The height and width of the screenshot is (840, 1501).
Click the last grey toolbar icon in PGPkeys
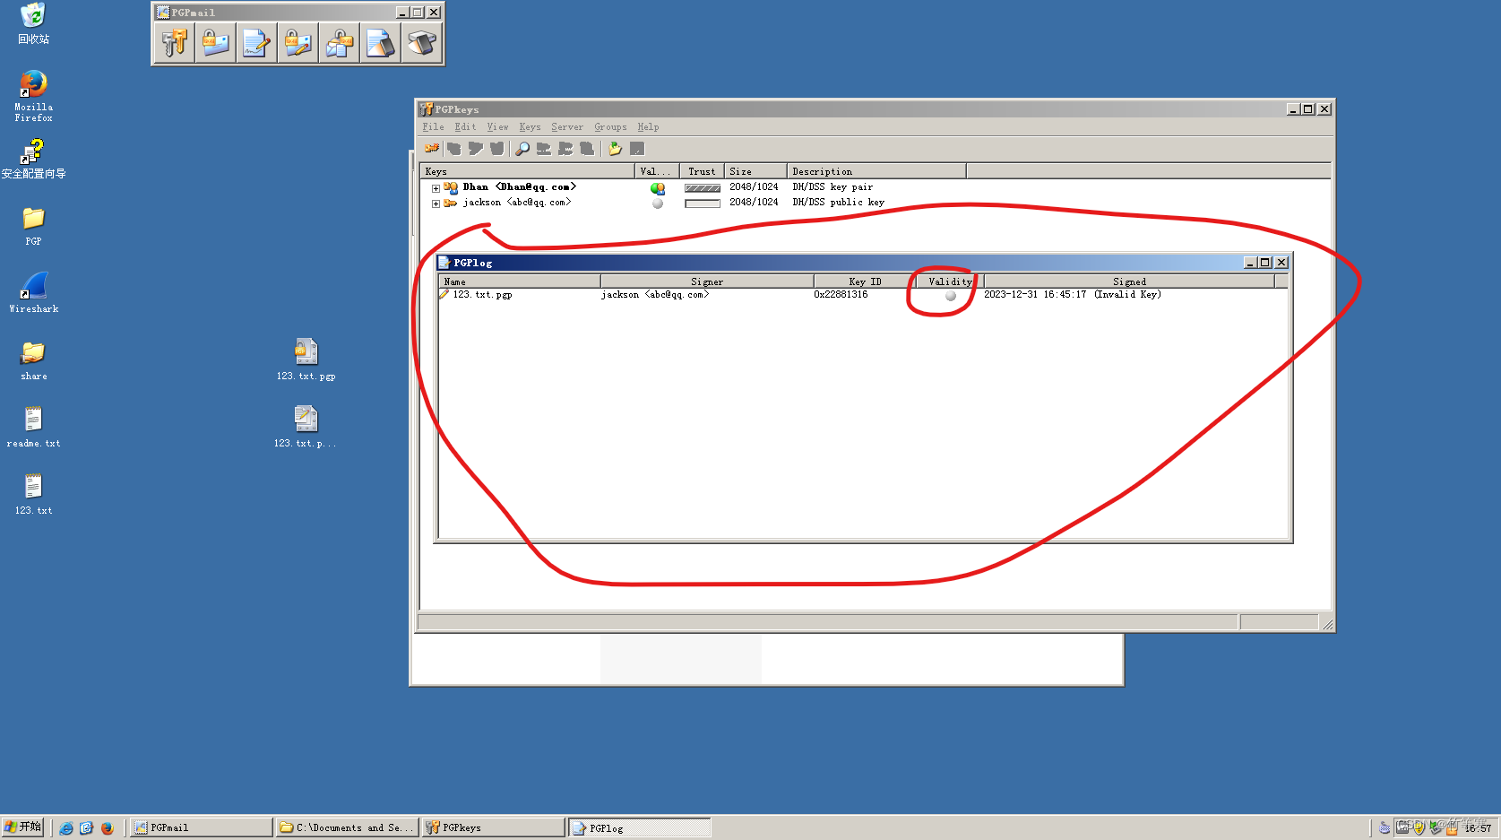(x=637, y=148)
